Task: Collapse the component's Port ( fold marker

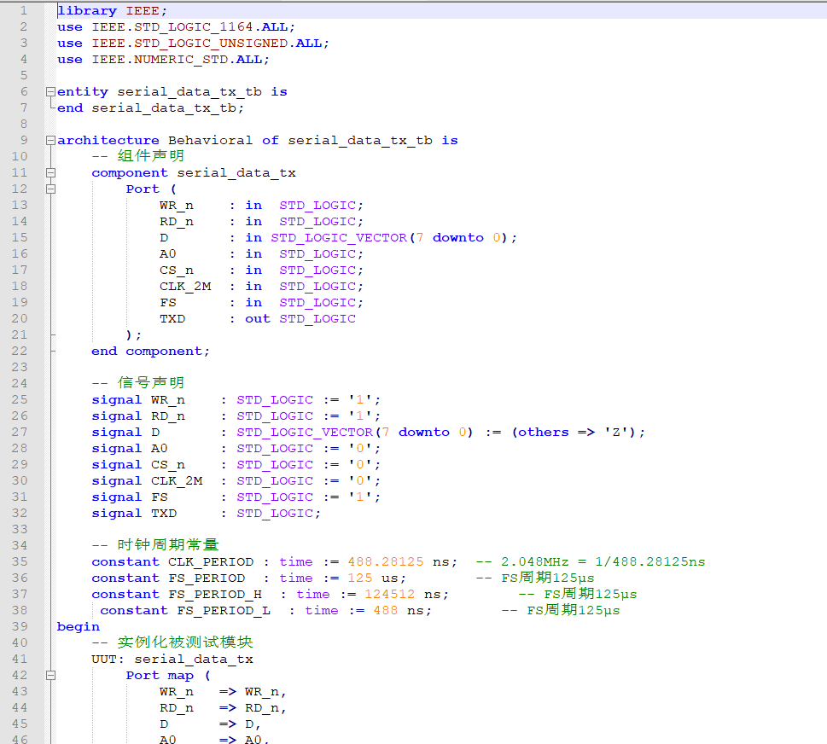Action: [51, 189]
